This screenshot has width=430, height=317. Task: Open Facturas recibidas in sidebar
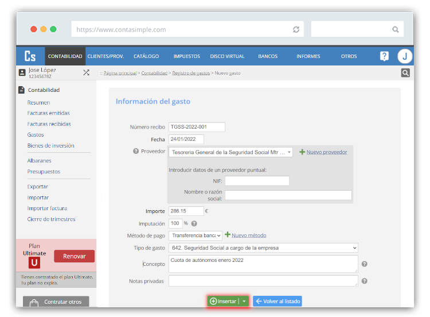pos(49,124)
